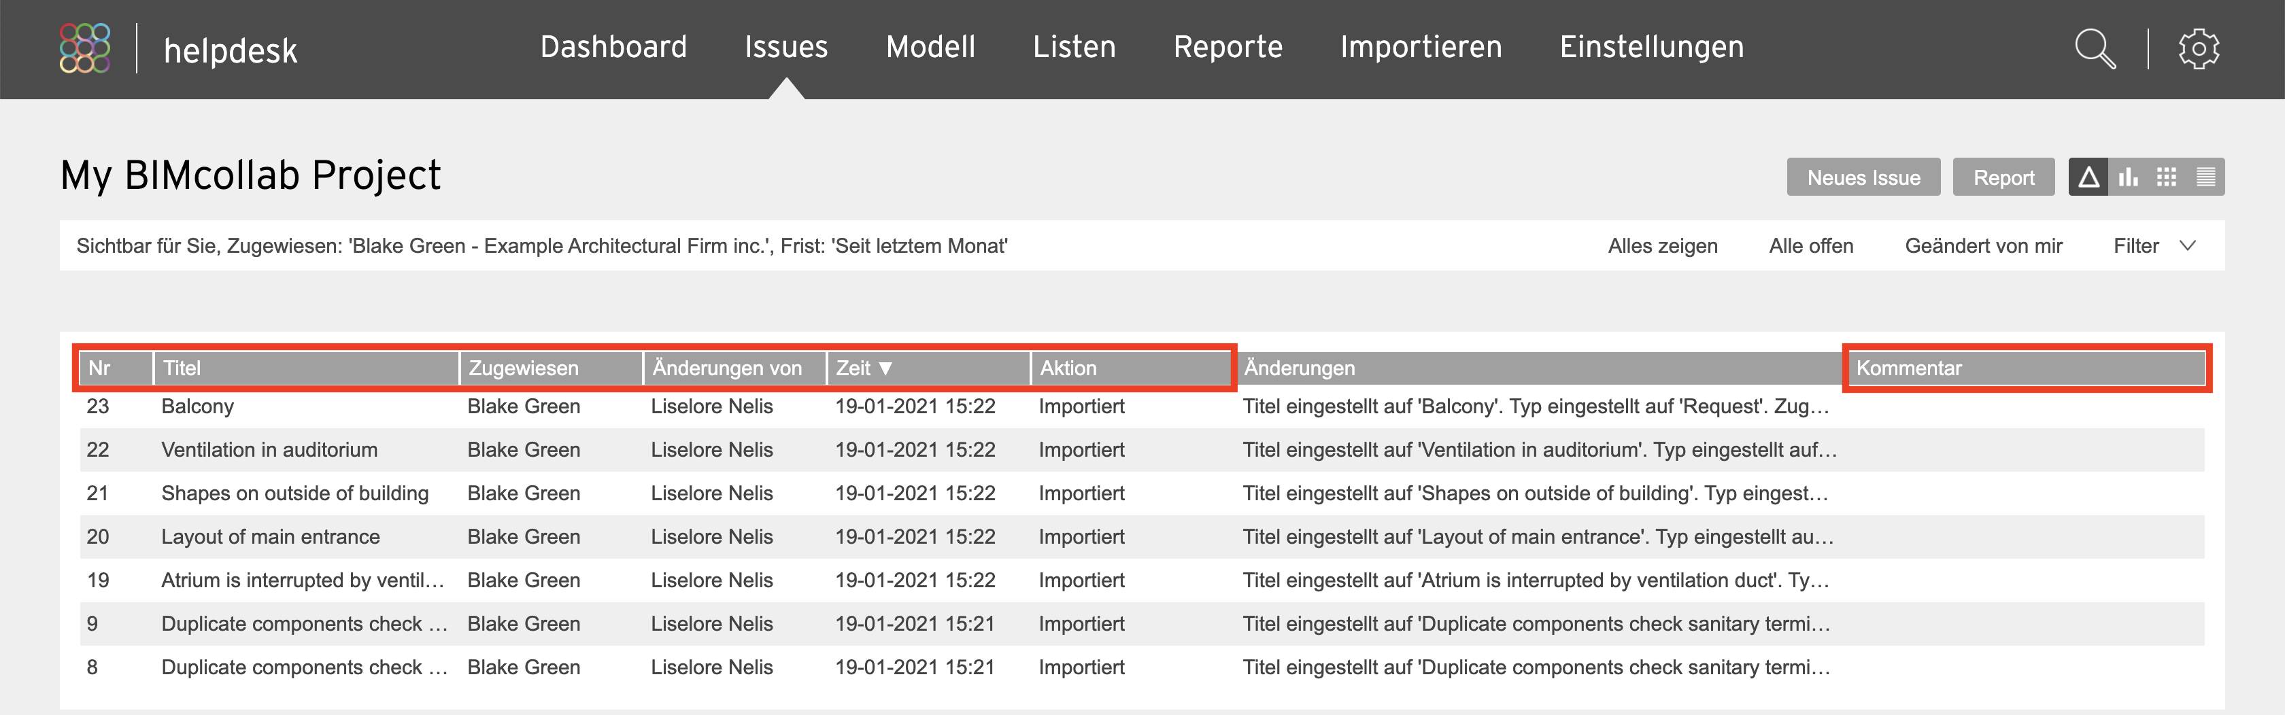The image size is (2285, 715).
Task: Sort by the Kommentar column header
Action: click(x=2027, y=368)
